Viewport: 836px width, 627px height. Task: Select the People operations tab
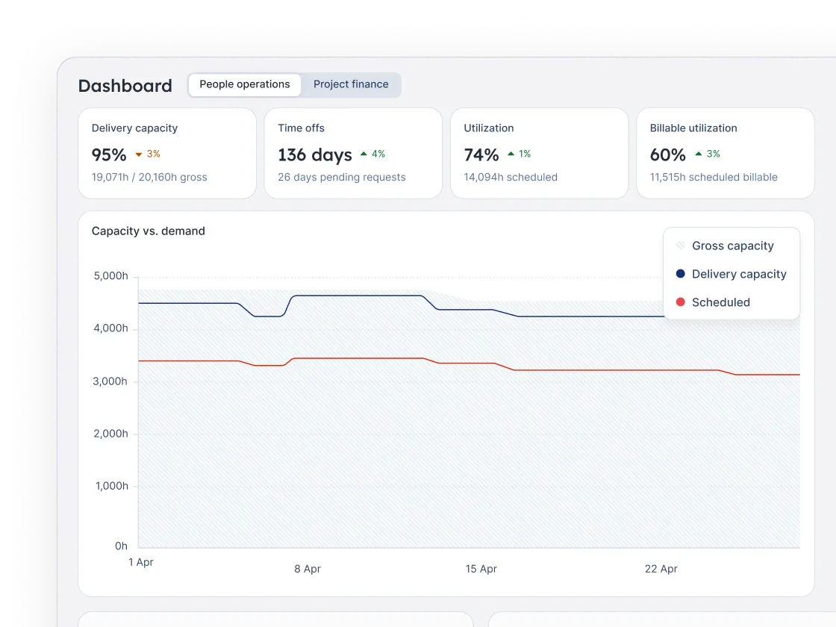[244, 84]
